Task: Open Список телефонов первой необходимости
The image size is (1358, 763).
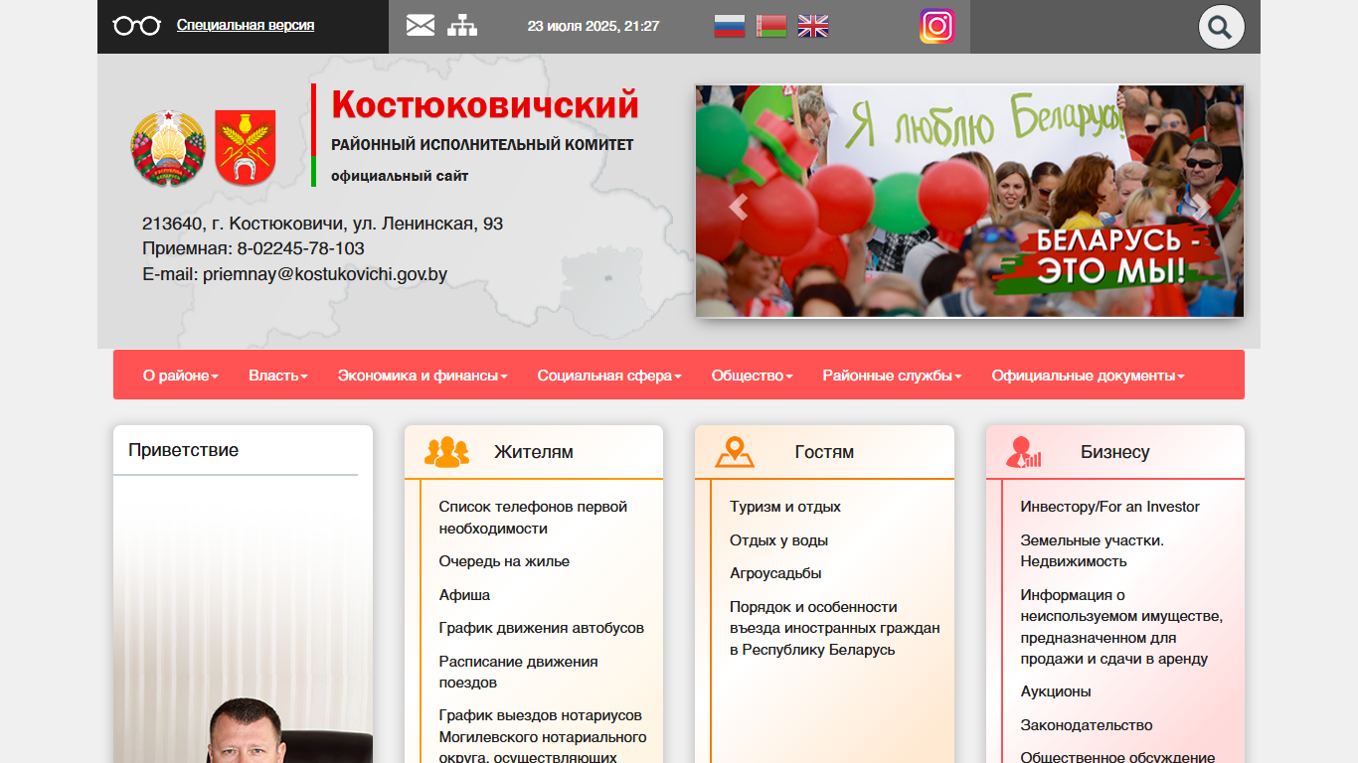Action: tap(533, 518)
